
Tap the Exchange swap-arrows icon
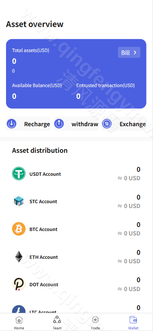coord(107,124)
